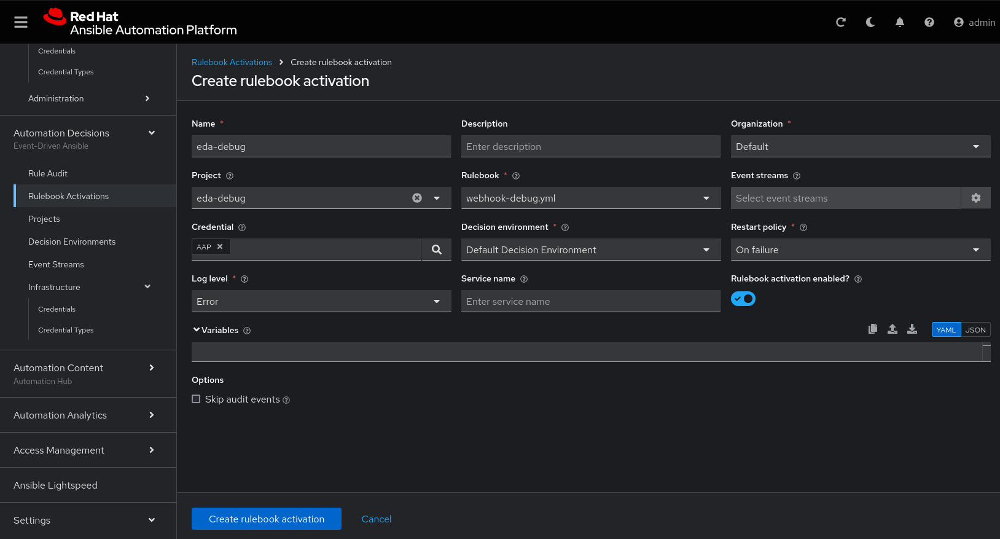
Task: Check Skip audit events checkbox
Action: [196, 399]
